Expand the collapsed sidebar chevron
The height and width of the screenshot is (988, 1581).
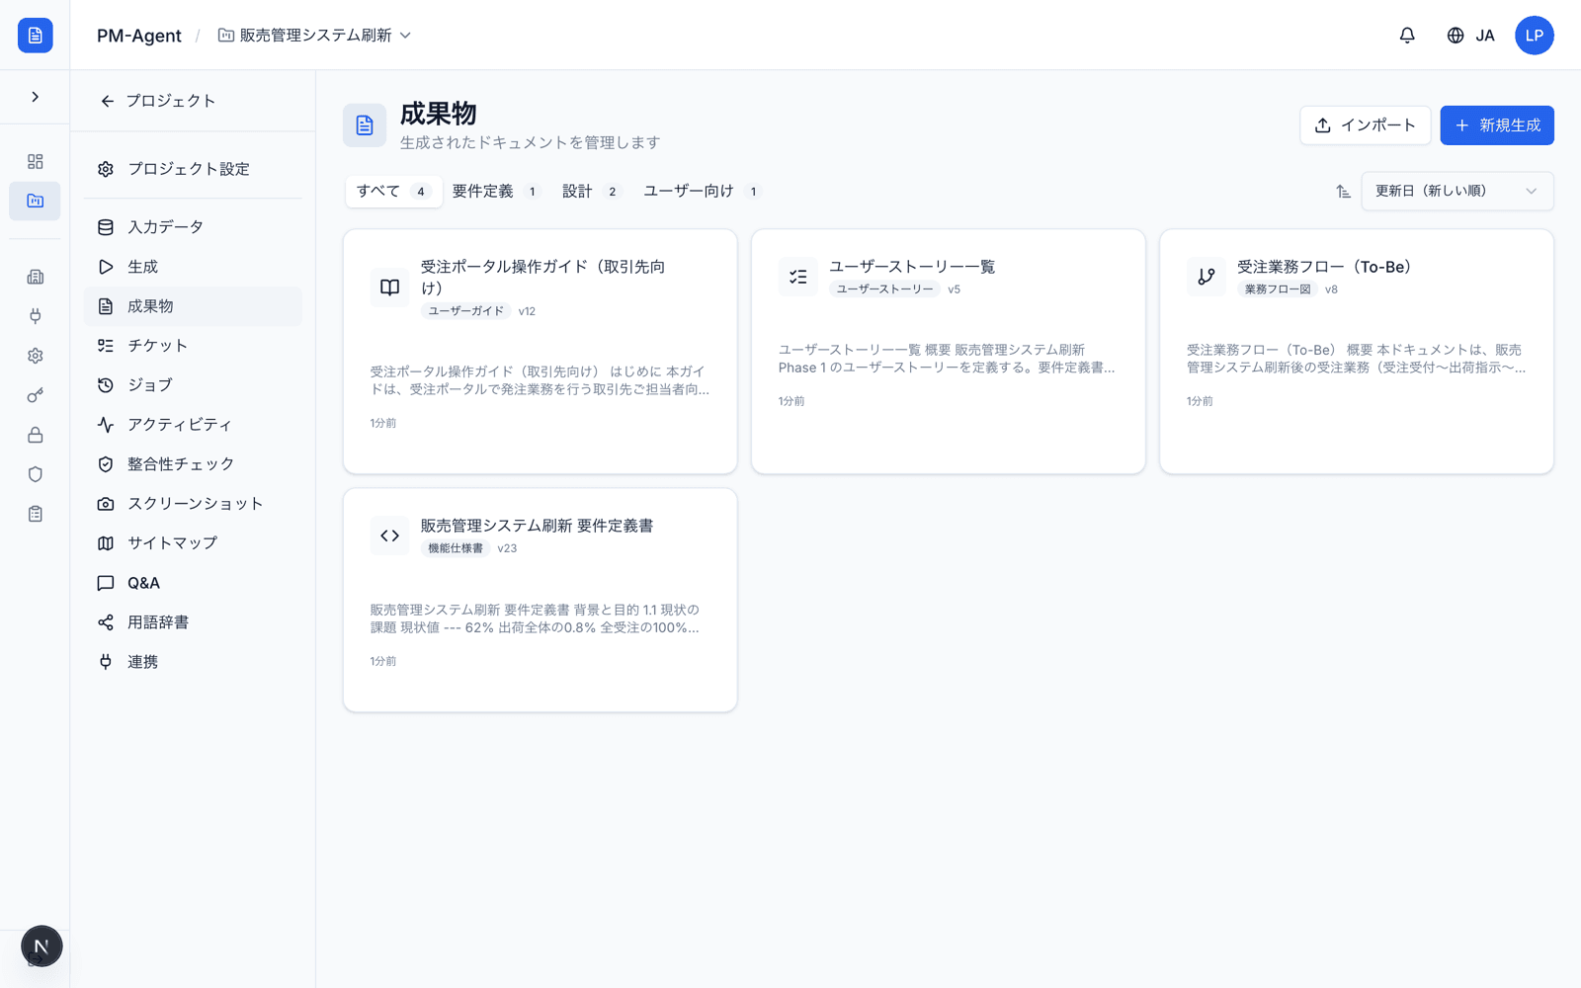pyautogui.click(x=36, y=97)
